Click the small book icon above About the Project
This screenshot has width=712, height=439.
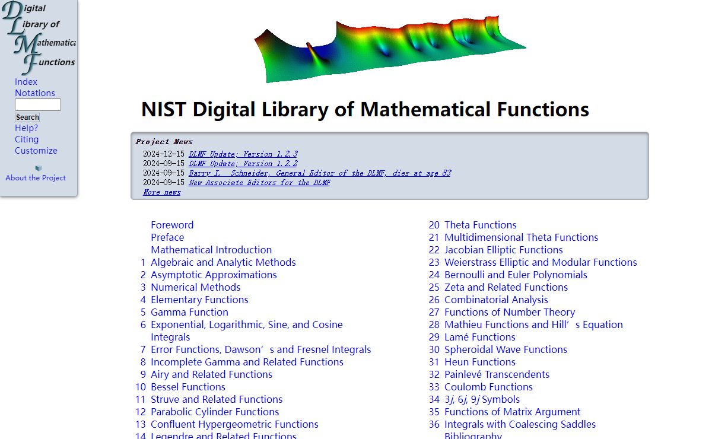(x=39, y=168)
